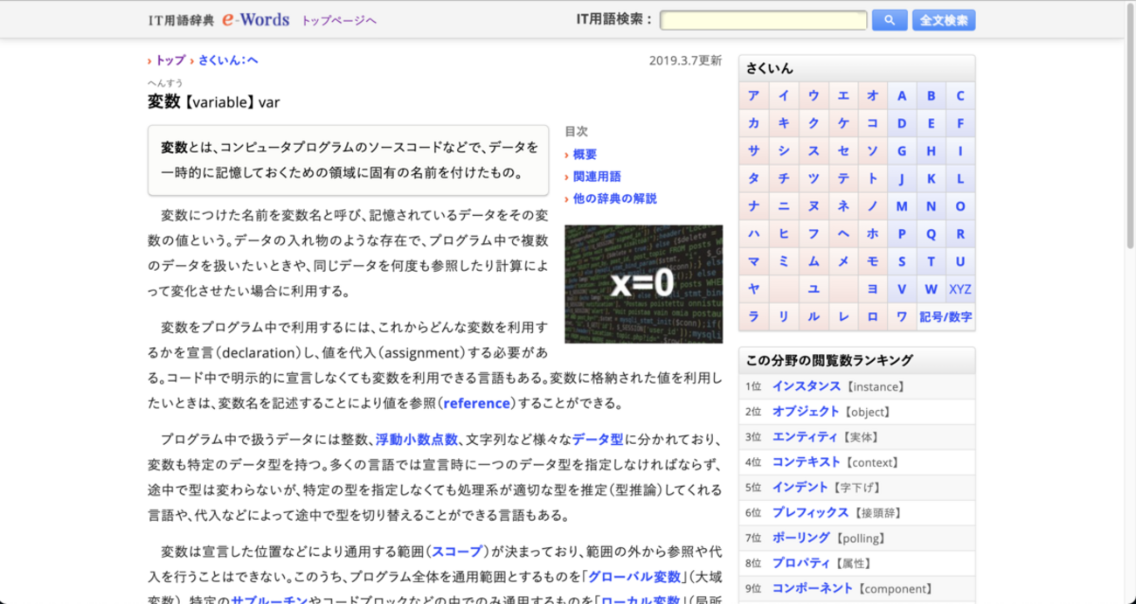Select index letter E
The width and height of the screenshot is (1136, 604).
pos(931,123)
